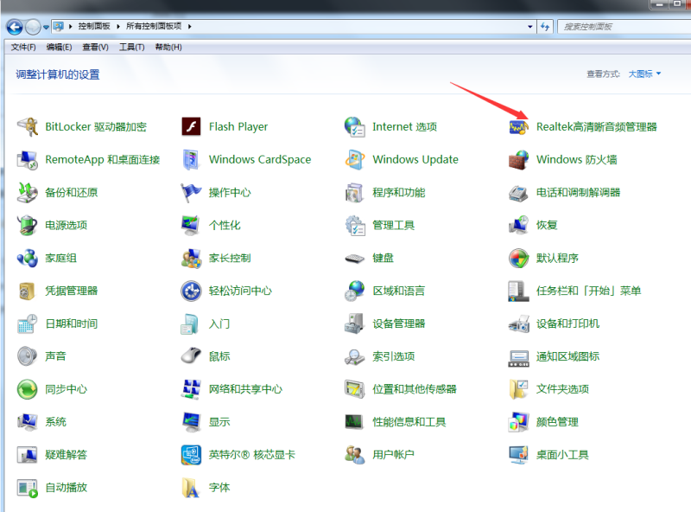Open the 性能信息和工具 link
Viewport: 691px width, 512px height.
click(x=409, y=422)
